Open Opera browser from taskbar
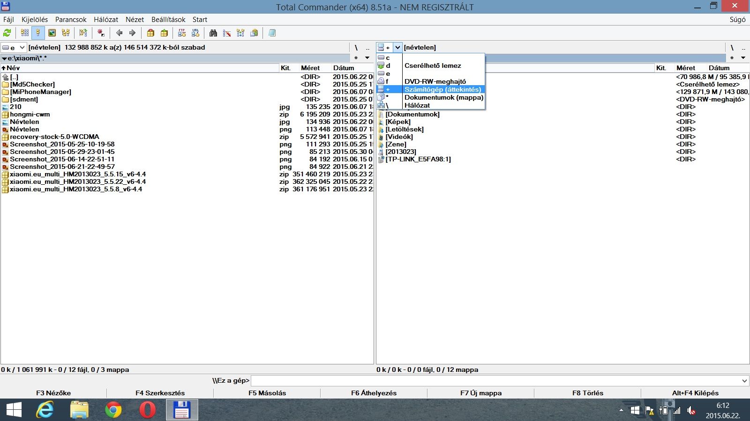This screenshot has width=750, height=421. (x=147, y=410)
